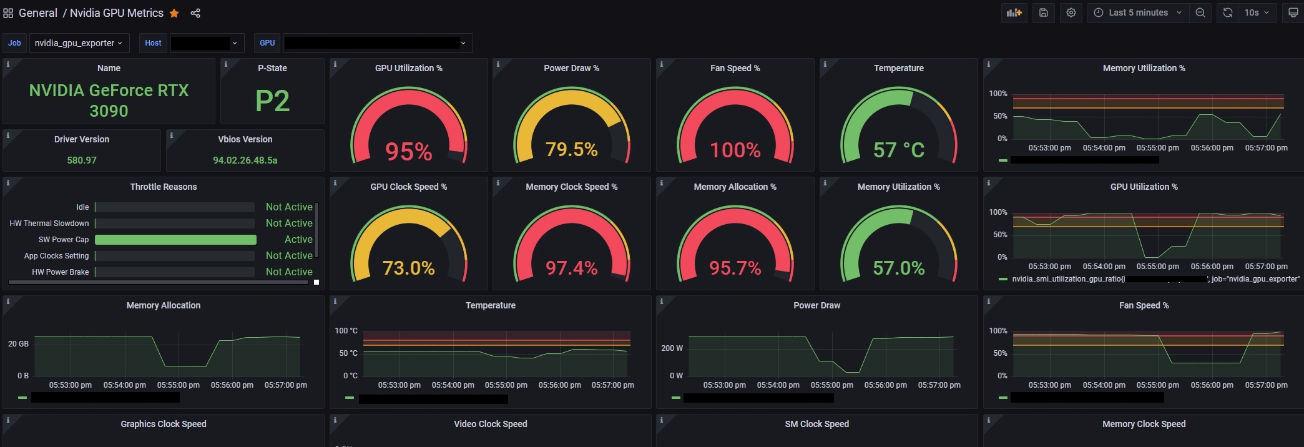Click the driver version value 580.97
This screenshot has width=1304, height=447.
(82, 160)
